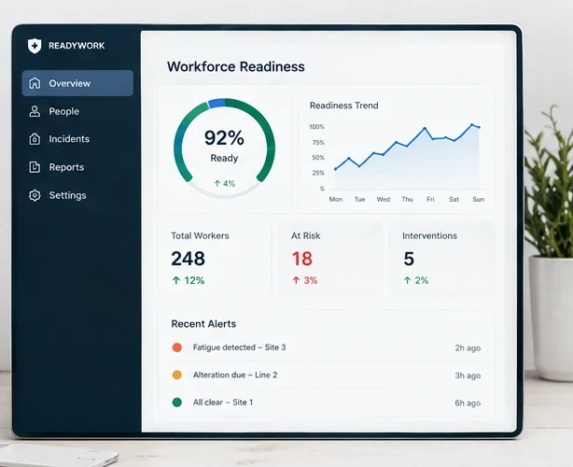Click the Recent Alerts heading
The image size is (573, 467).
[x=203, y=324]
